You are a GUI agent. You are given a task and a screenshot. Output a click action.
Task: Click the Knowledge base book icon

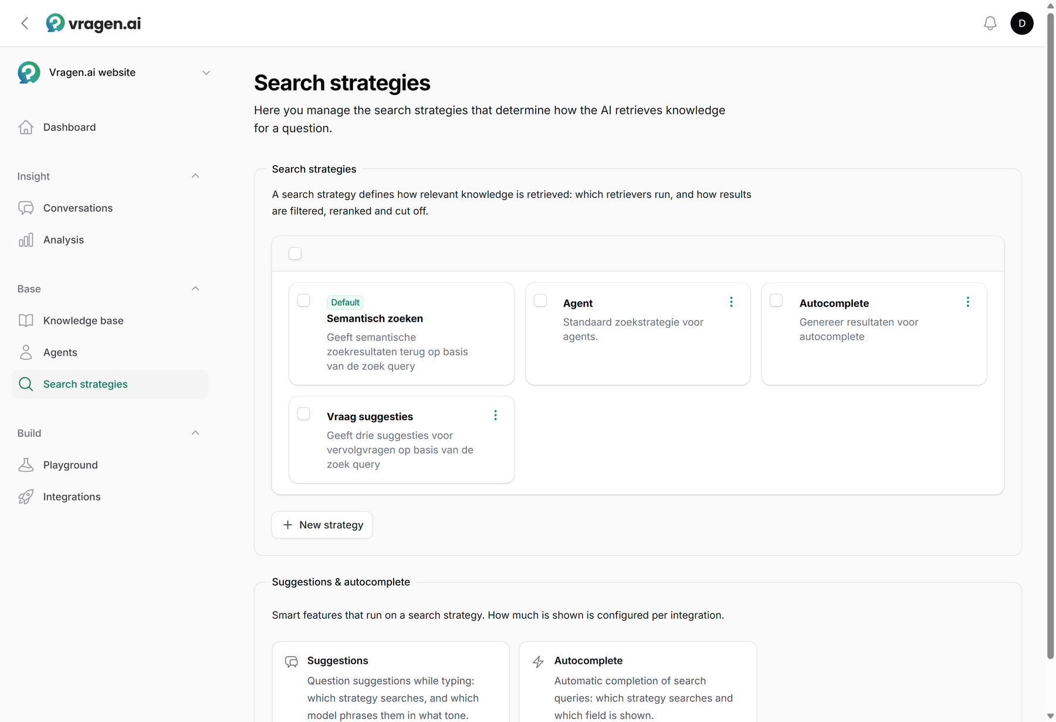26,320
